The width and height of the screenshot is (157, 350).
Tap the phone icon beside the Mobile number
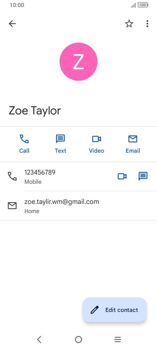click(12, 176)
